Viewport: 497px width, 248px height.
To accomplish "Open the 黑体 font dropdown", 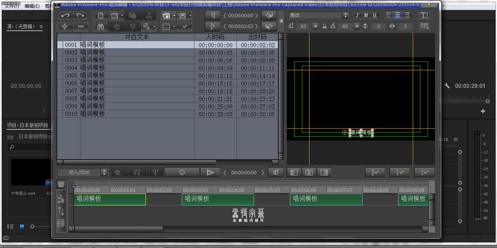I will [x=345, y=15].
